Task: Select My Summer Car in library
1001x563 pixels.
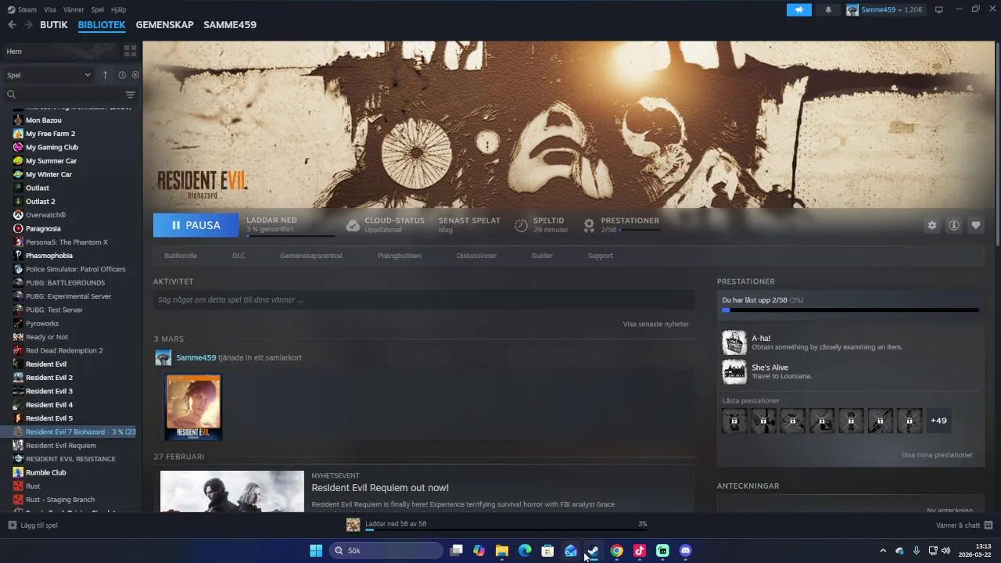Action: click(x=51, y=161)
